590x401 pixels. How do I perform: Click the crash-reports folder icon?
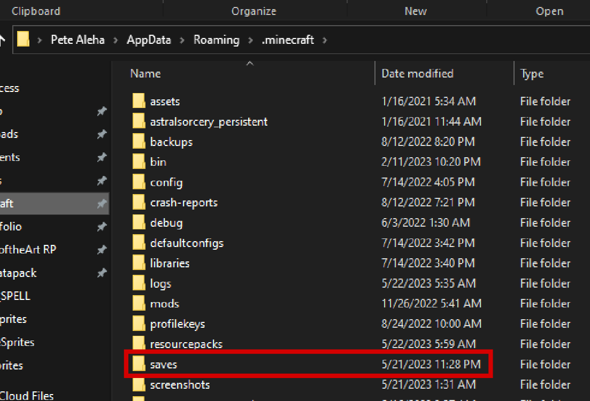pos(139,203)
